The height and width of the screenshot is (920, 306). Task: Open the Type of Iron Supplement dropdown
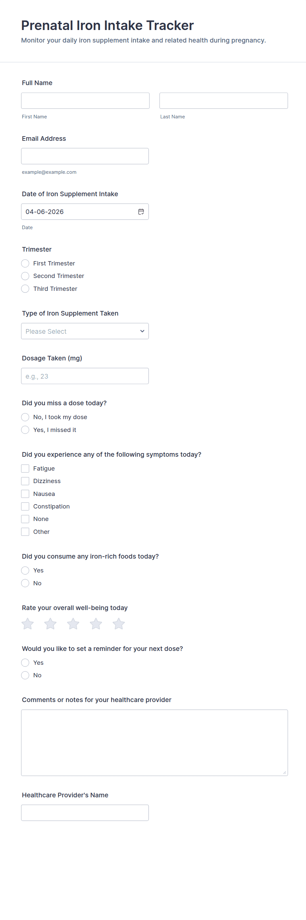pyautogui.click(x=85, y=331)
